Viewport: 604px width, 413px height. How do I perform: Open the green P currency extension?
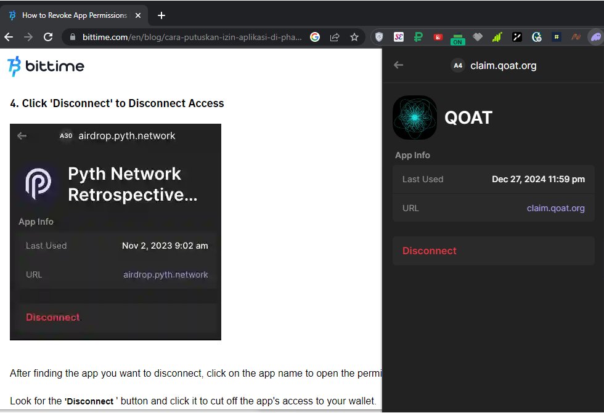418,37
